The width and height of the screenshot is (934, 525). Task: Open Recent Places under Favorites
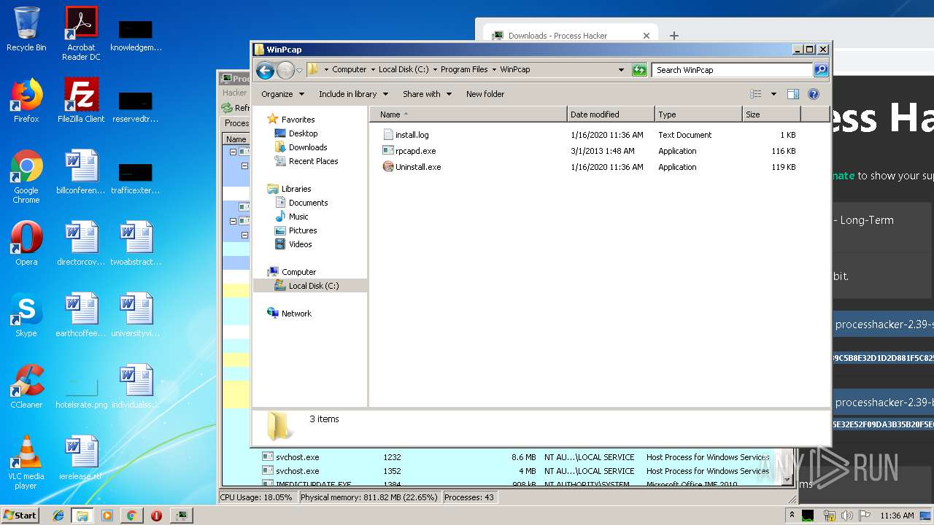[313, 161]
